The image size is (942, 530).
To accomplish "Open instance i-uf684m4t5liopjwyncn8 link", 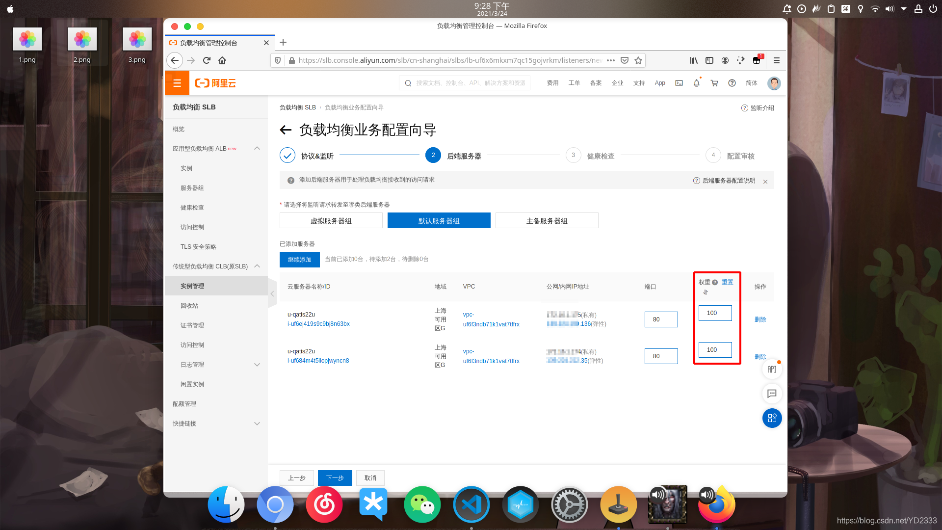I will pyautogui.click(x=318, y=361).
